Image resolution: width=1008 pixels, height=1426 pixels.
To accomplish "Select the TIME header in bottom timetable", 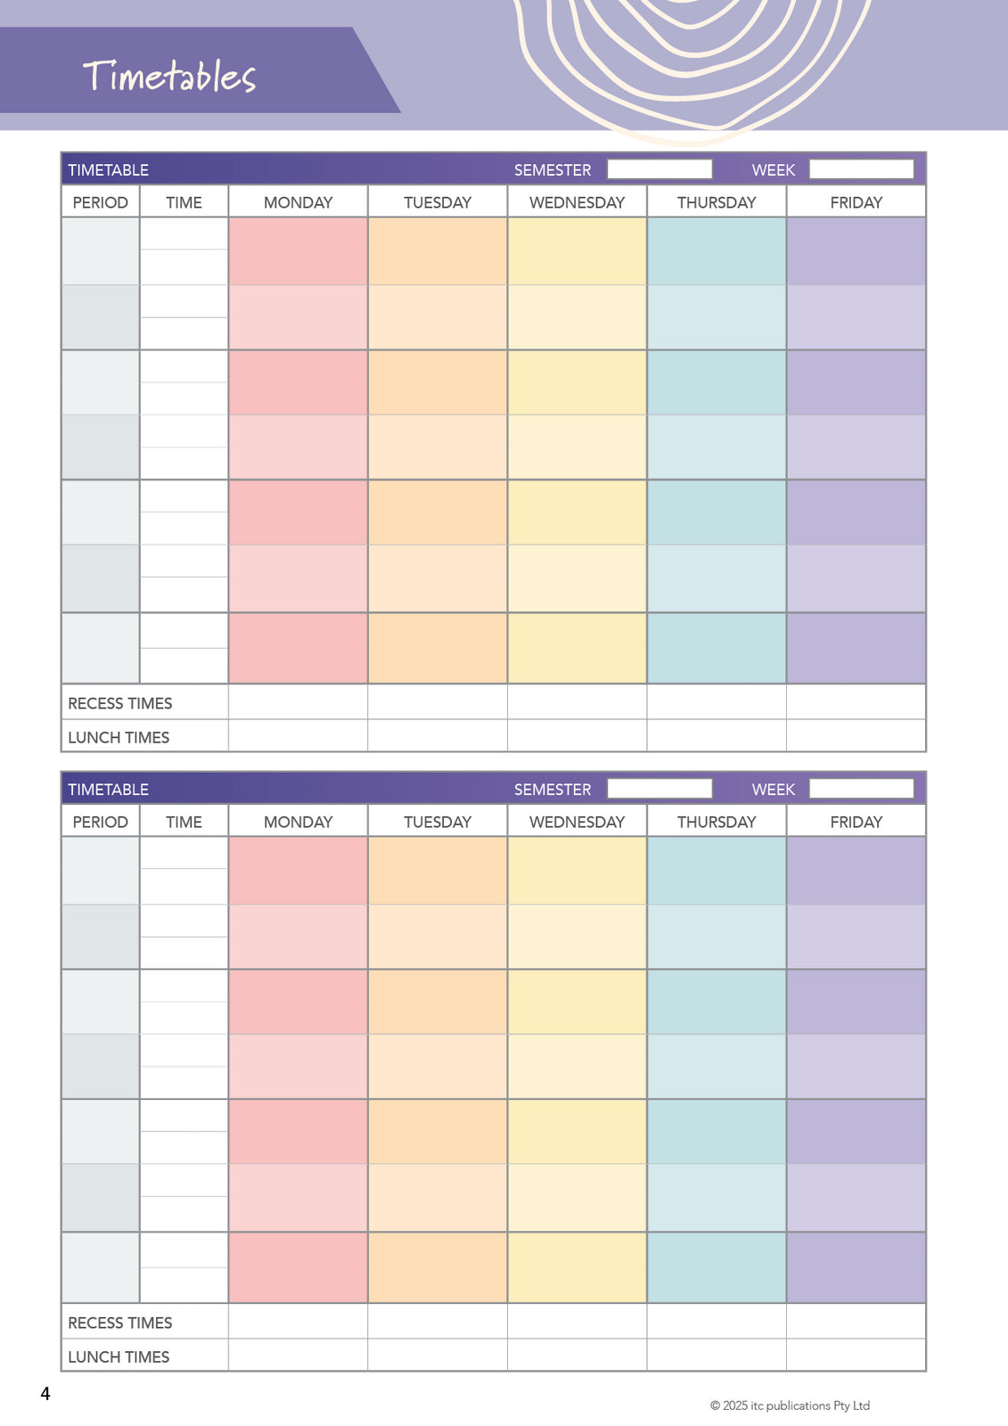I will (x=184, y=822).
